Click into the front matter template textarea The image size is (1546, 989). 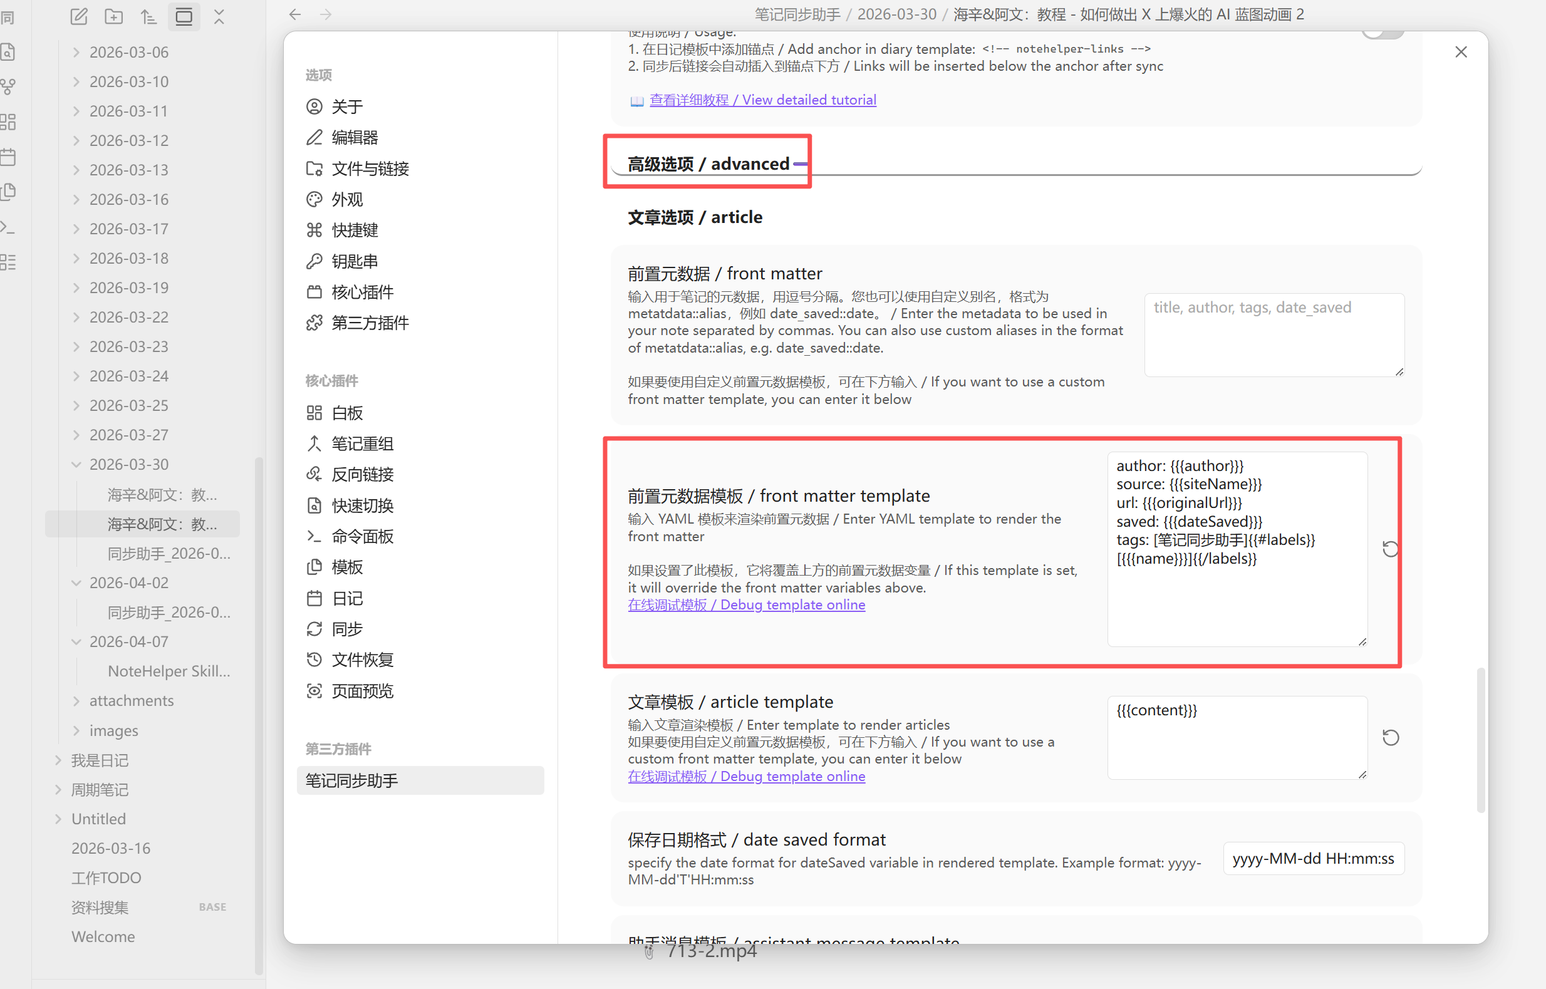coord(1237,549)
